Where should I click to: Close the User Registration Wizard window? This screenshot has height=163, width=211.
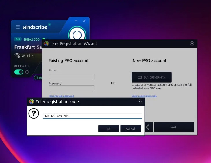coord(192,43)
